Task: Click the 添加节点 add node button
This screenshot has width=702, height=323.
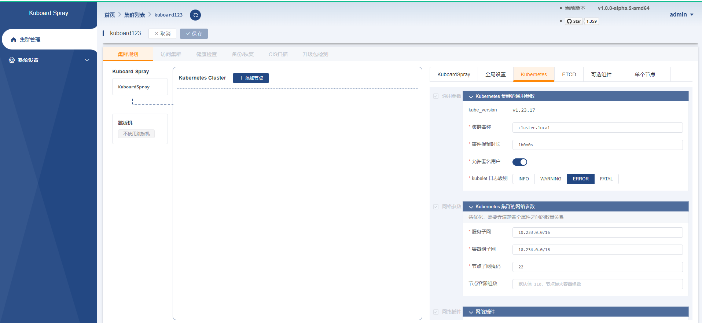Action: pos(251,78)
